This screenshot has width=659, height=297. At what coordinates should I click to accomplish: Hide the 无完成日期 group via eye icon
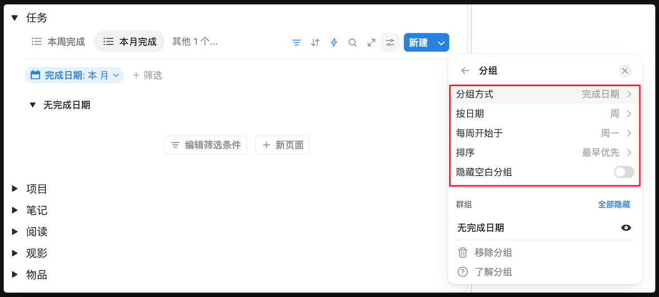pos(626,228)
